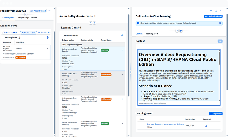Click Reviewed badge of Overview Video row
228x137 pixels.
point(105,50)
